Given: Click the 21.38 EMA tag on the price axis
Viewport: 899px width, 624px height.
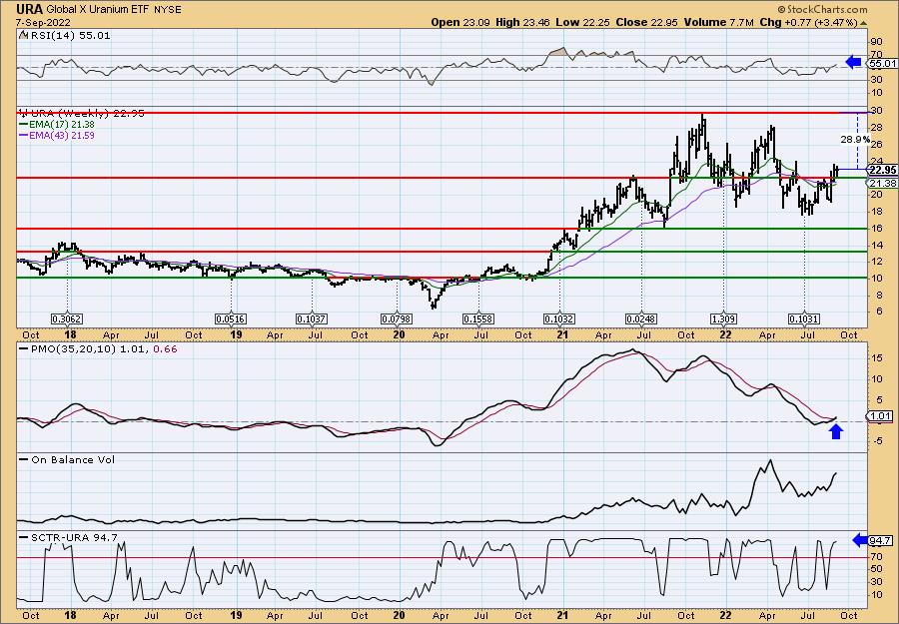Looking at the screenshot, I should pos(882,183).
